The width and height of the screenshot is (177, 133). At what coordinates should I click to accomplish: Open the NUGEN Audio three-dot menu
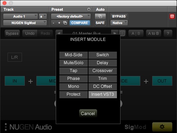click(6, 127)
